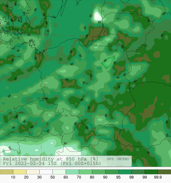Image resolution: width=171 pixels, height=183 pixels.
Task: Select the yellow legend swatch between 10 and 20
Action: [x=20, y=172]
